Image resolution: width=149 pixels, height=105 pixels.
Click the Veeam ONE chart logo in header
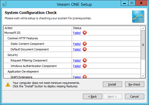tap(138, 16)
